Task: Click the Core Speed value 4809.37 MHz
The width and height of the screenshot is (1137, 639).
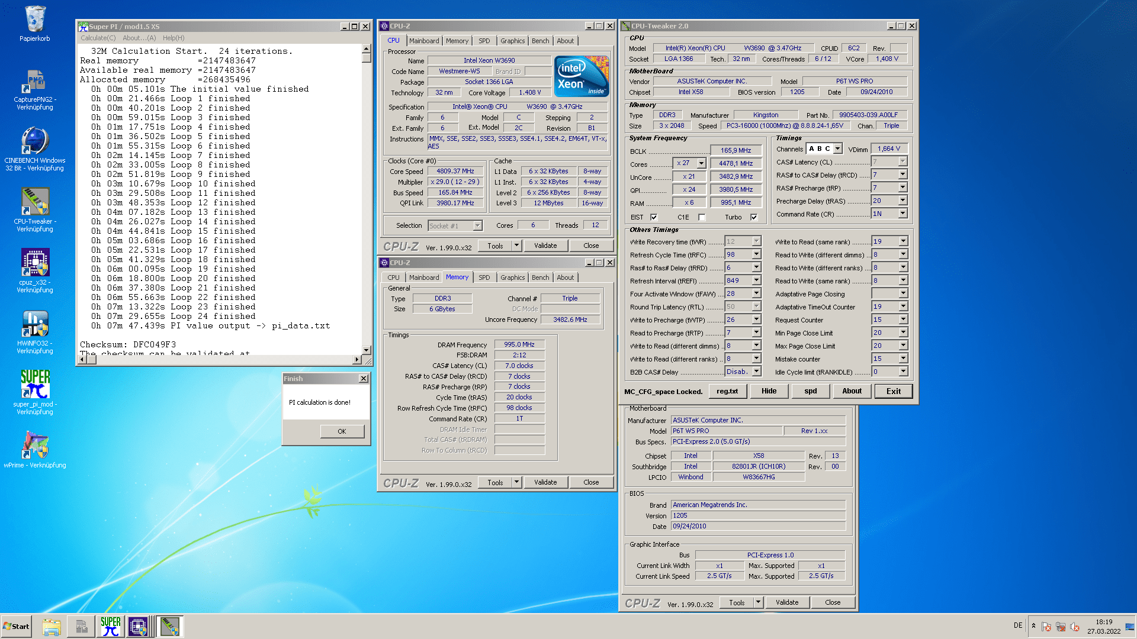Action: coord(455,172)
